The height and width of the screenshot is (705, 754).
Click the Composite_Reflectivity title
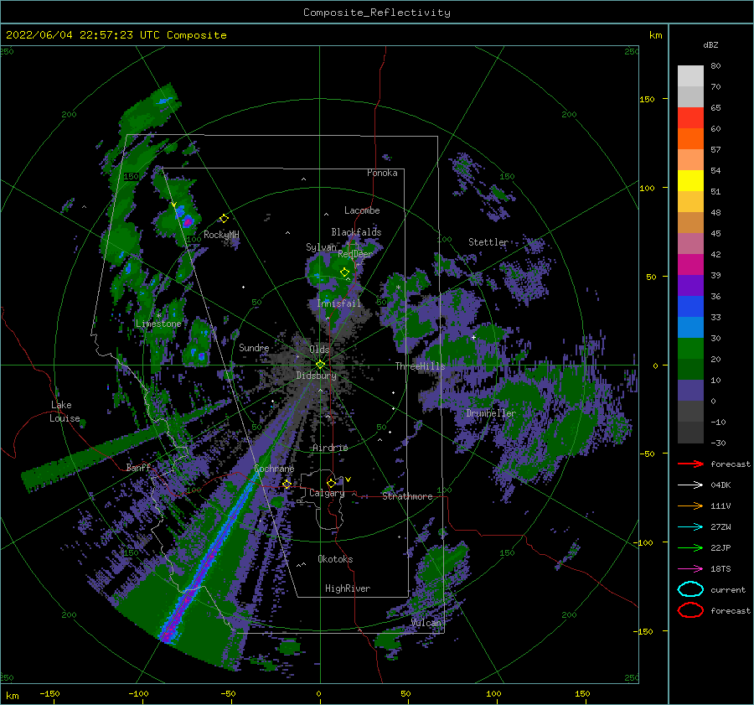tap(377, 13)
